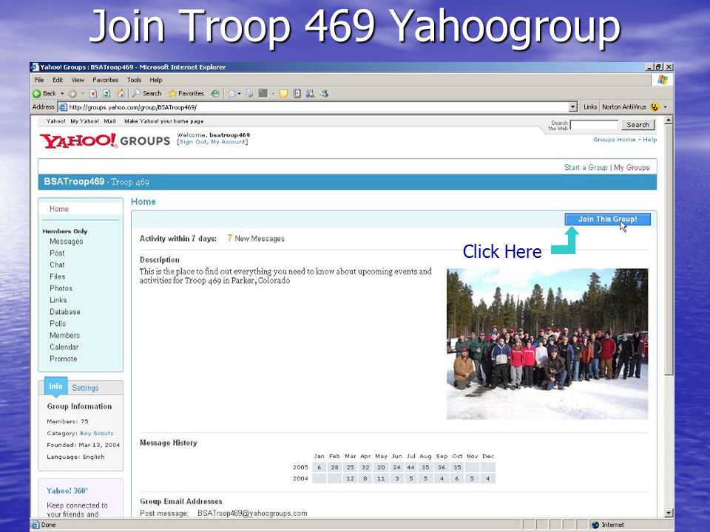Stop loading the page
This screenshot has width=710, height=532.
(x=93, y=94)
